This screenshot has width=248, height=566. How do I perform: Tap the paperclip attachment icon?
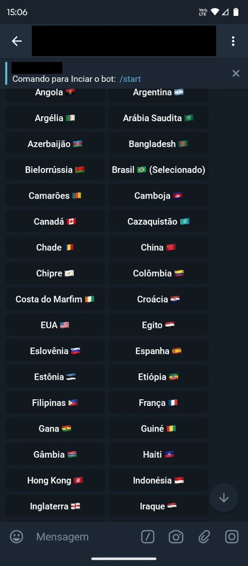tap(204, 537)
